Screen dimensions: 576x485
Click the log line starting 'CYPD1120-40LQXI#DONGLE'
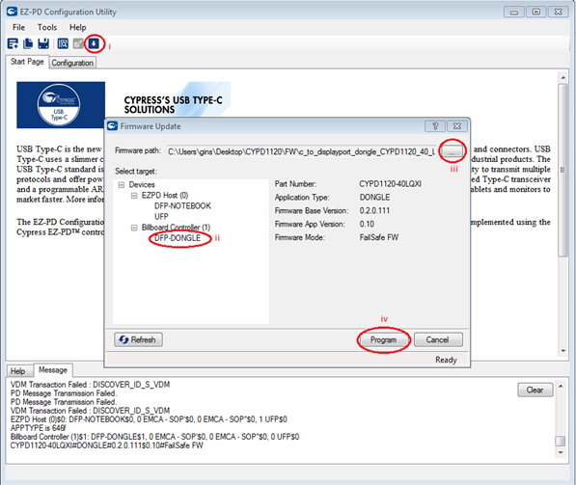tap(106, 445)
